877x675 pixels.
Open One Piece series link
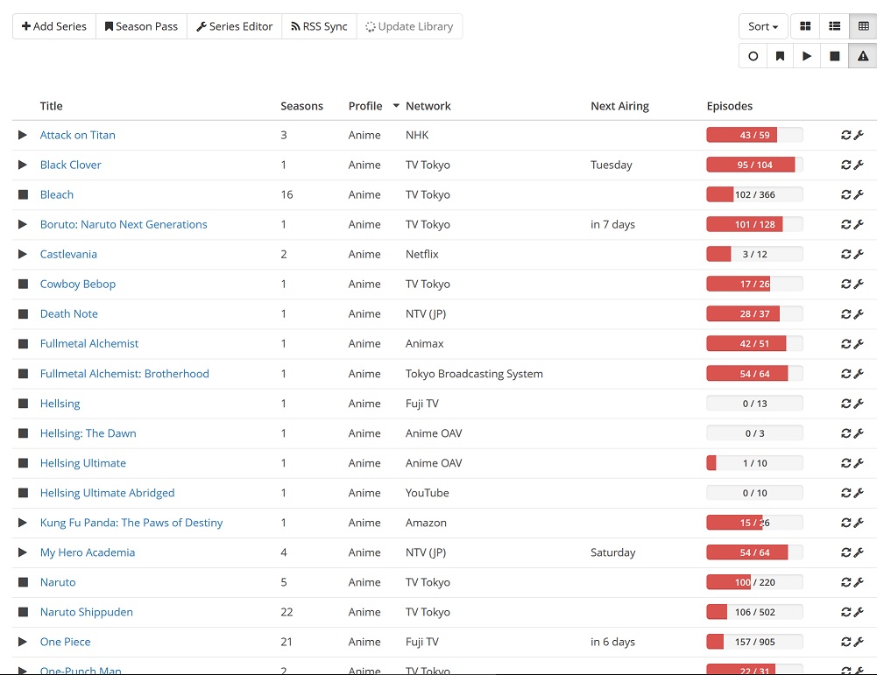pos(66,642)
